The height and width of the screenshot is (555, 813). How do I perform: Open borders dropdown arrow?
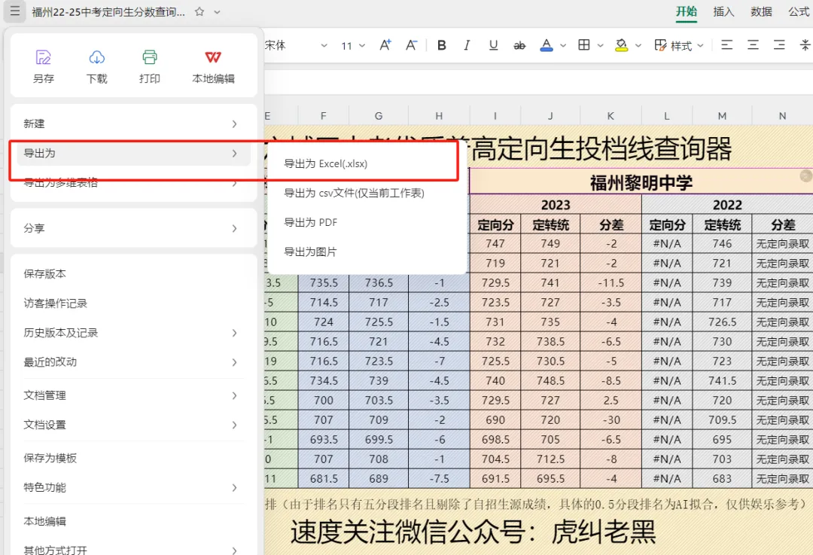click(x=601, y=46)
